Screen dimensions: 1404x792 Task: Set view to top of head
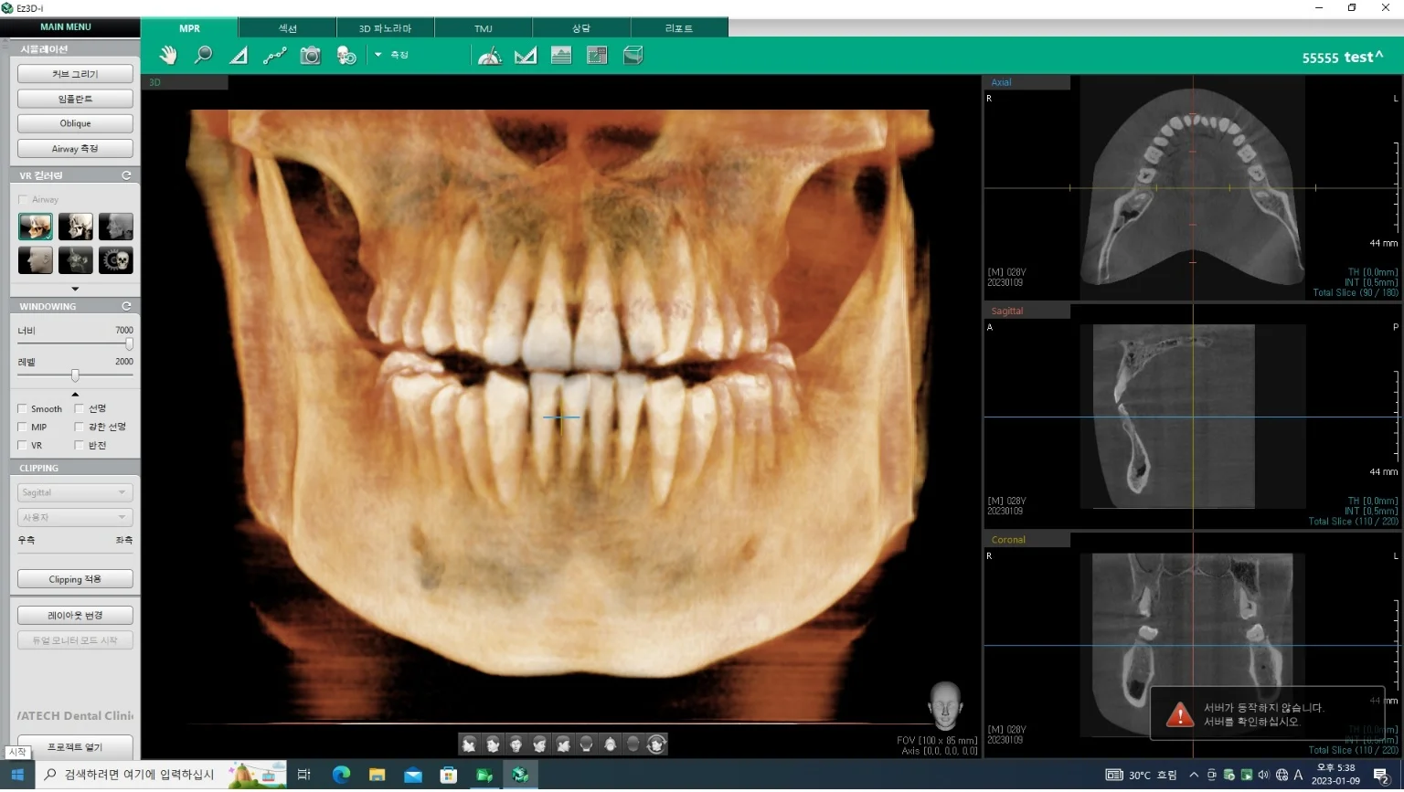(x=633, y=744)
